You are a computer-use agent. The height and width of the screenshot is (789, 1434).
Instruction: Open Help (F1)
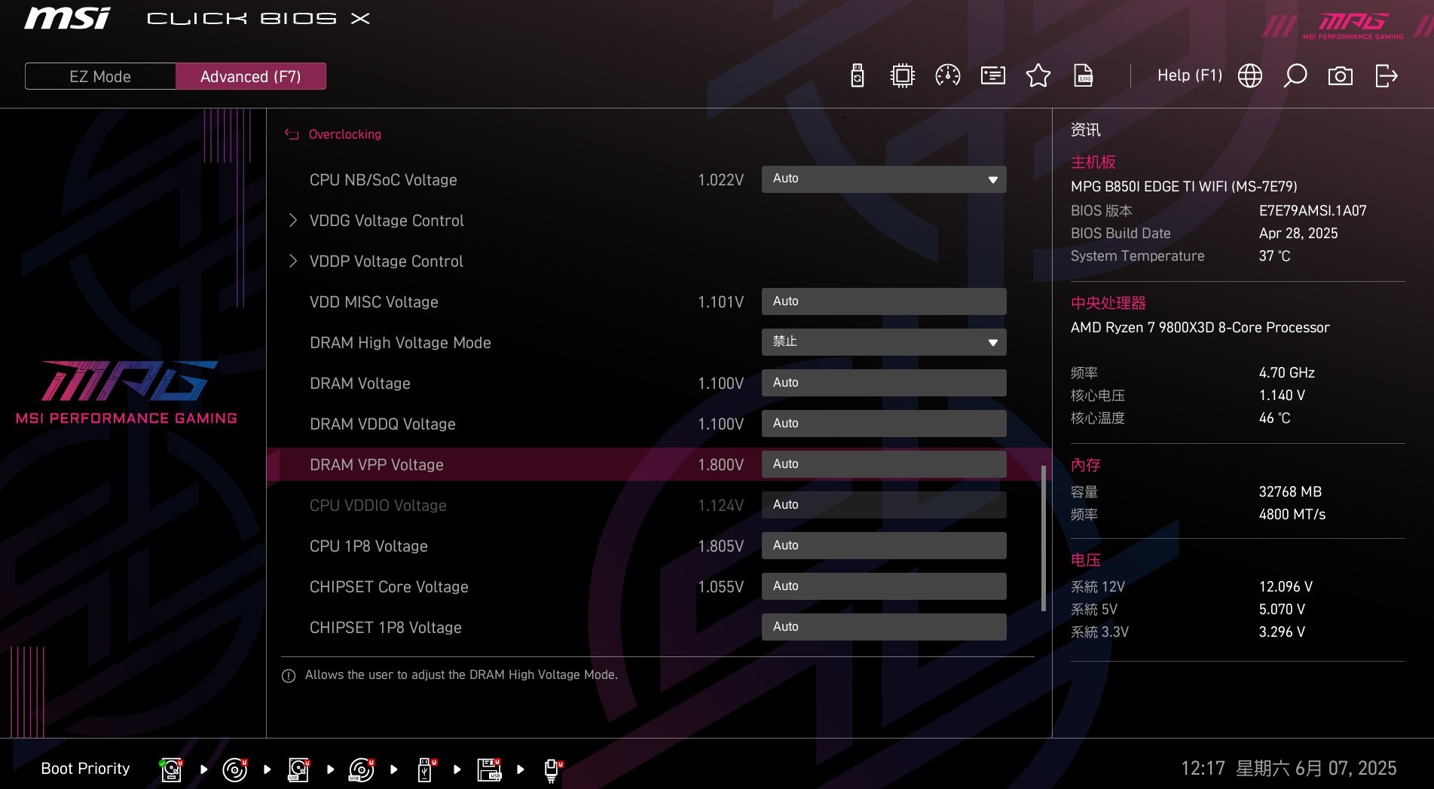click(x=1190, y=75)
